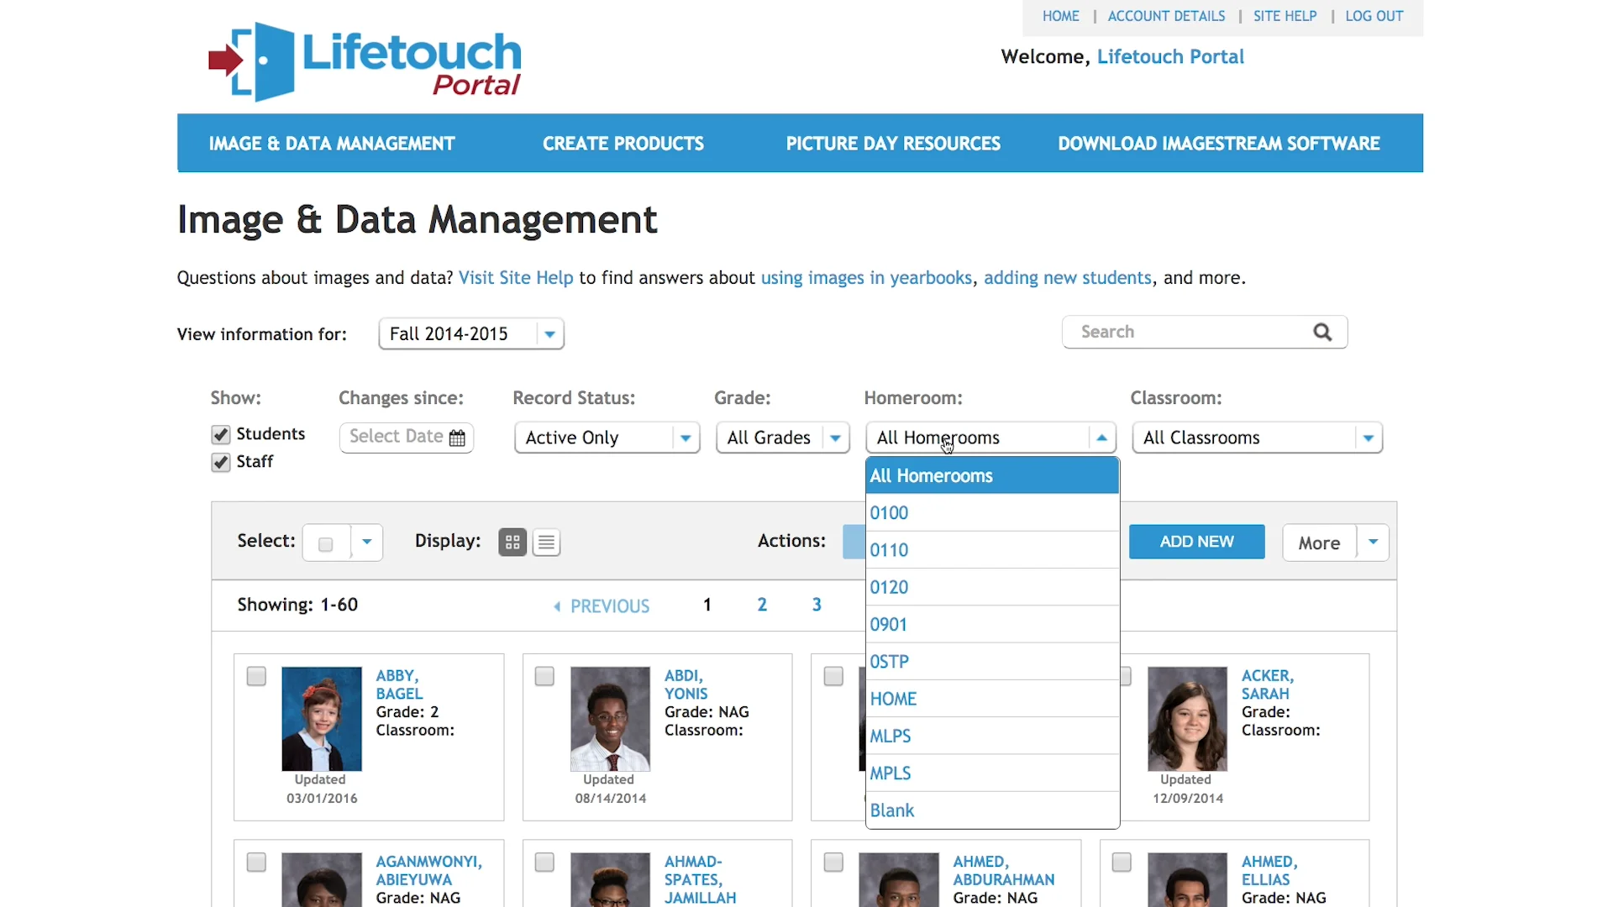Collapse the All Homerooms dropdown
This screenshot has width=1613, height=907.
pyautogui.click(x=990, y=438)
